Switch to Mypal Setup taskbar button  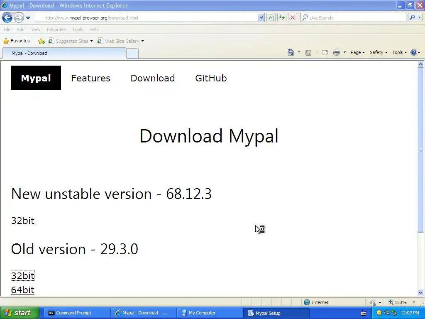(x=276, y=313)
